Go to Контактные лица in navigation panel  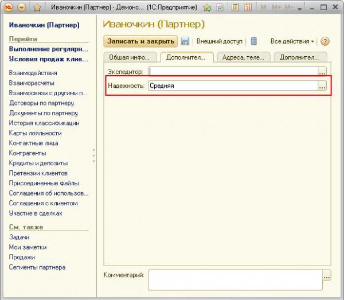pyautogui.click(x=33, y=143)
